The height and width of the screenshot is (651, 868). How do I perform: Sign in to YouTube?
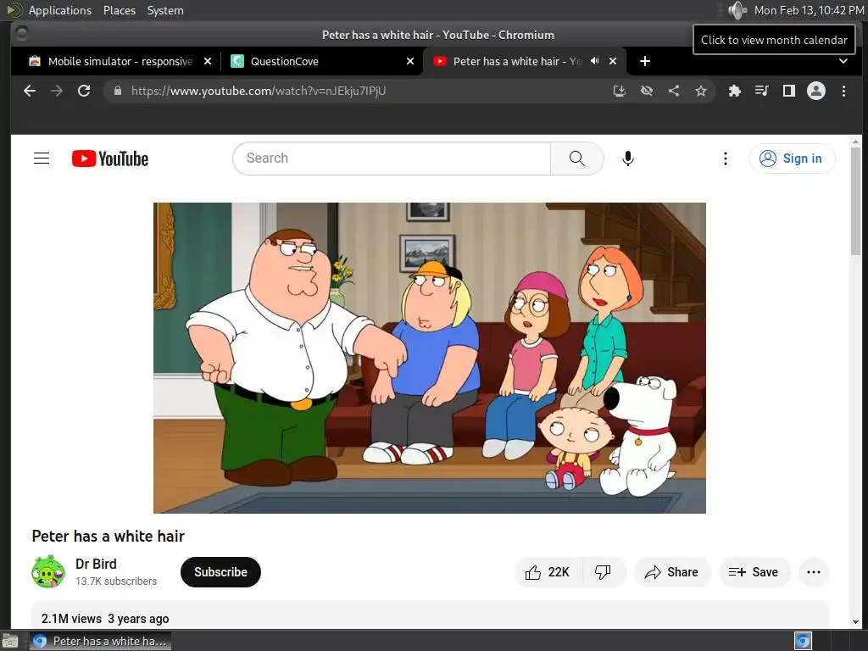click(793, 159)
